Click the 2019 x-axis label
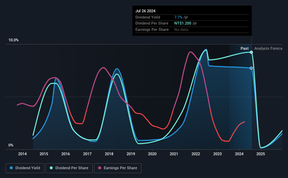288x178 pixels. (131, 154)
